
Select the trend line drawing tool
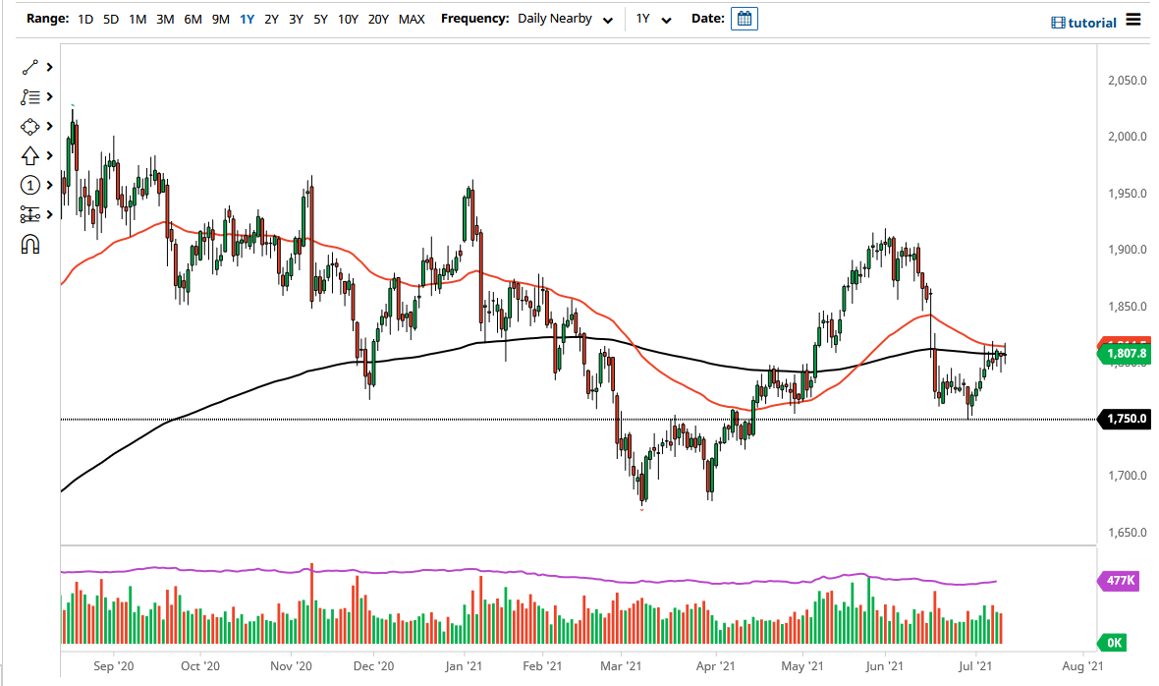[x=29, y=67]
